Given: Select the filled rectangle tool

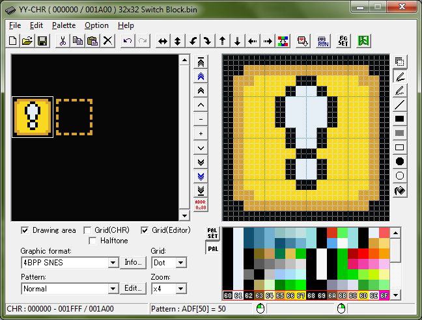Looking at the screenshot, I should coord(400,119).
